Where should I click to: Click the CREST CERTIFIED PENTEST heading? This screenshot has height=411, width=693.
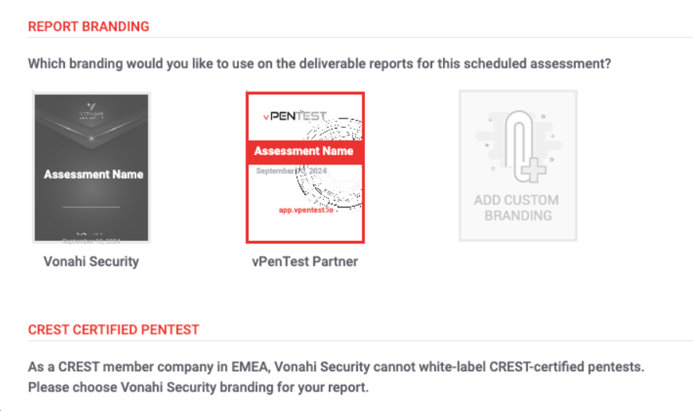coord(113,330)
